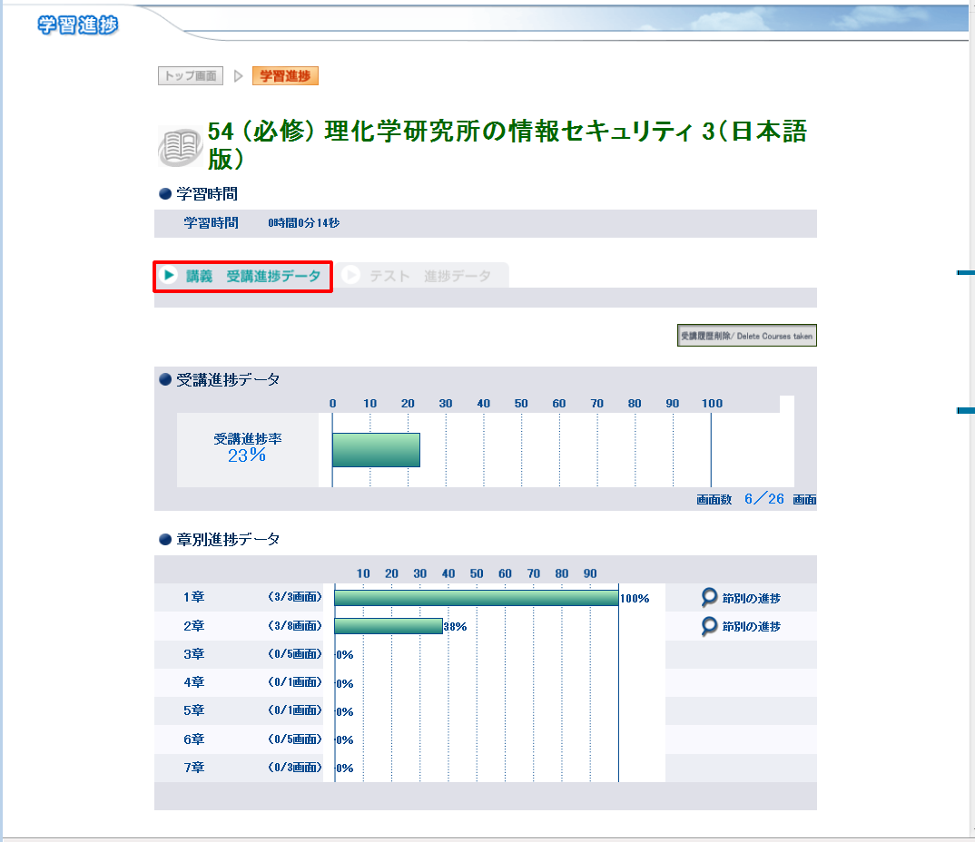Open the テスト 進捗データ tab
Viewport: 975px width, 842px height.
(x=421, y=276)
